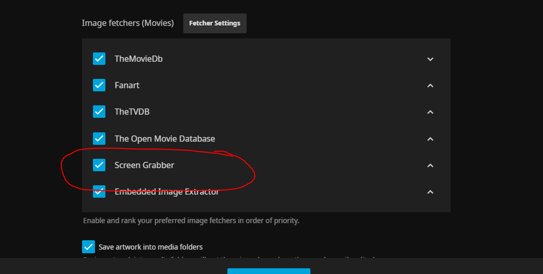Select The Open Movie Database label

[165, 139]
